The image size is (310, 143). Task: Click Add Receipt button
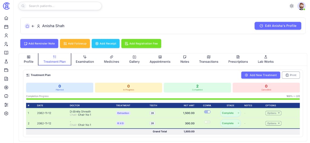coord(106,43)
